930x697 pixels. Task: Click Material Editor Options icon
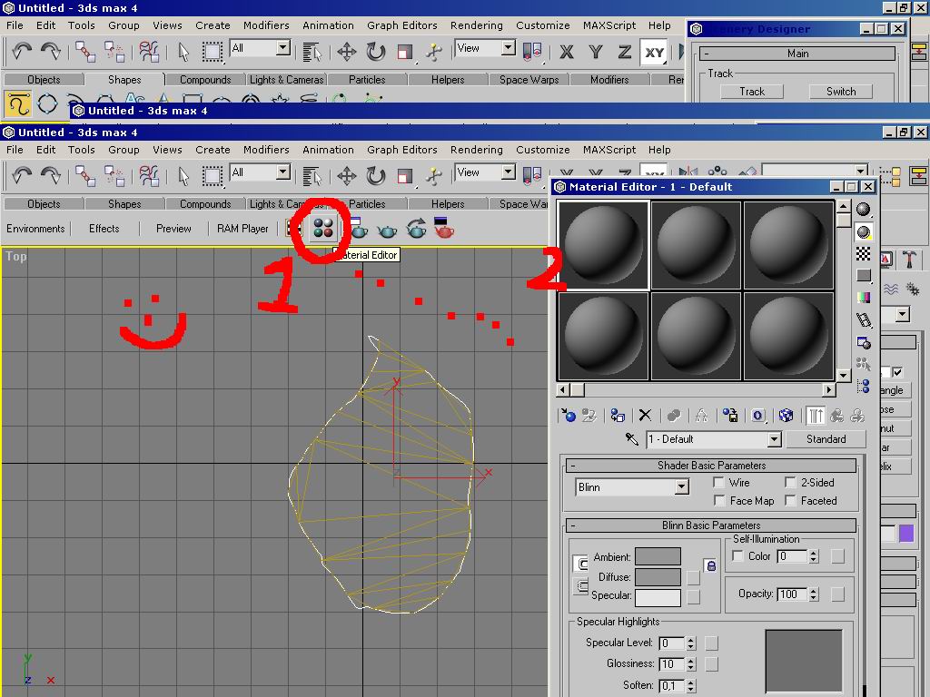864,342
